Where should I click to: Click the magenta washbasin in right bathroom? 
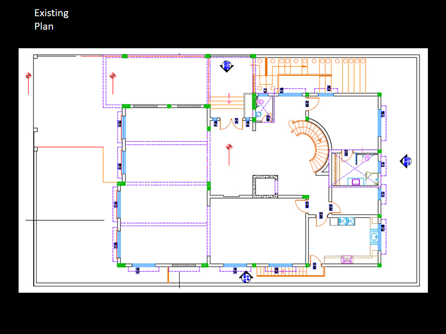[x=357, y=181]
